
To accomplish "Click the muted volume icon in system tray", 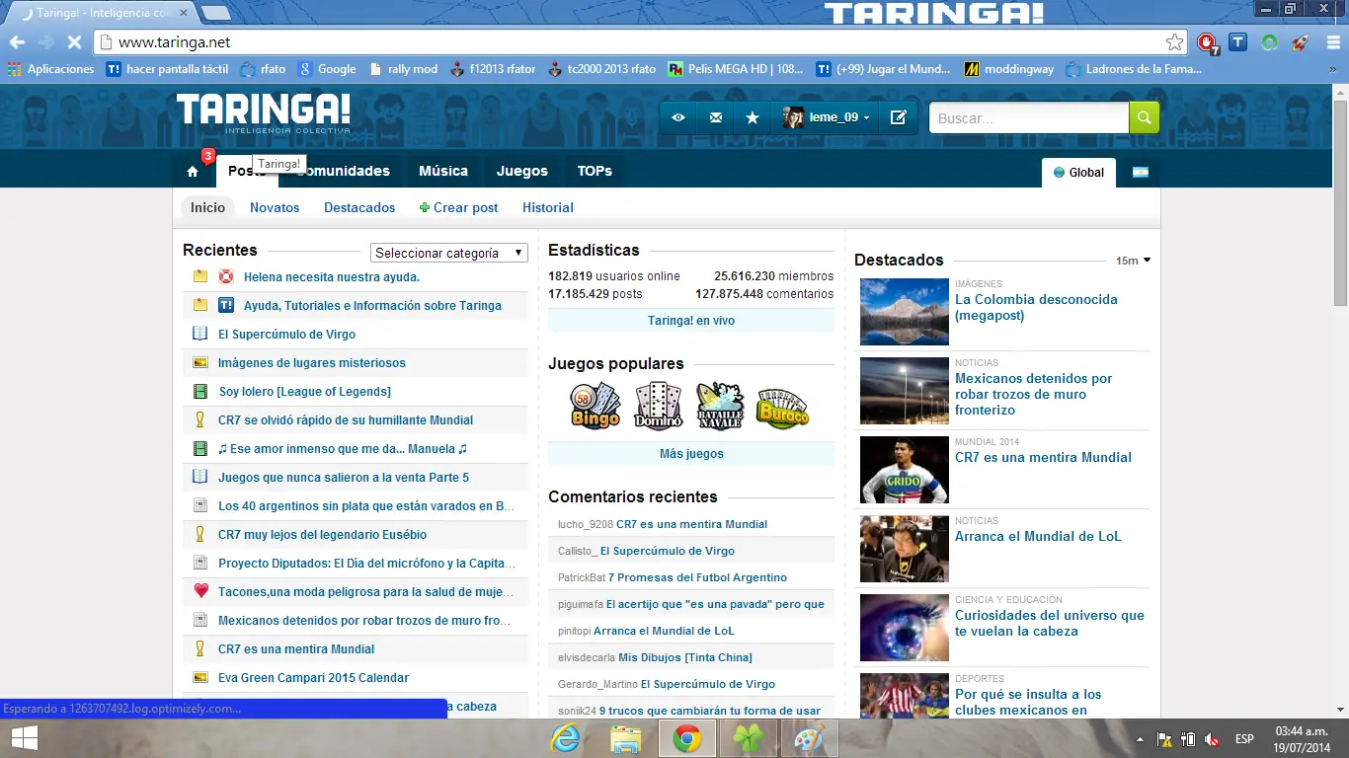I will tap(1212, 739).
